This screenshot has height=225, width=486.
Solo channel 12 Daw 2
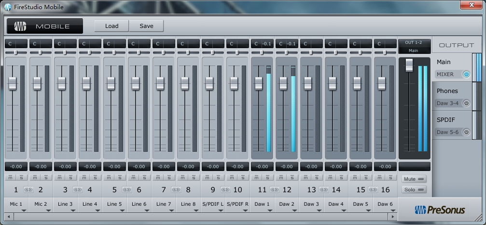click(x=292, y=178)
